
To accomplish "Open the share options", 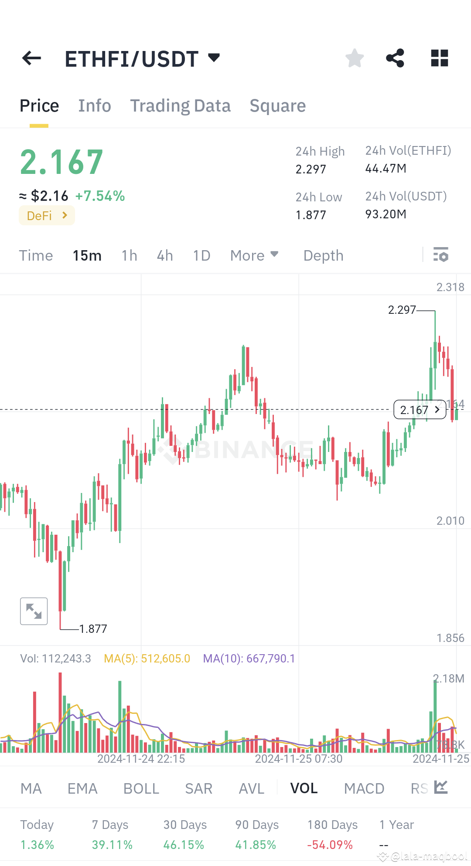I will (x=395, y=58).
